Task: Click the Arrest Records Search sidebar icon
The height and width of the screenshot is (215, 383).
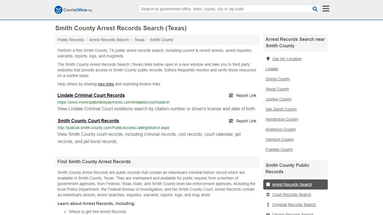Action: [x=268, y=184]
